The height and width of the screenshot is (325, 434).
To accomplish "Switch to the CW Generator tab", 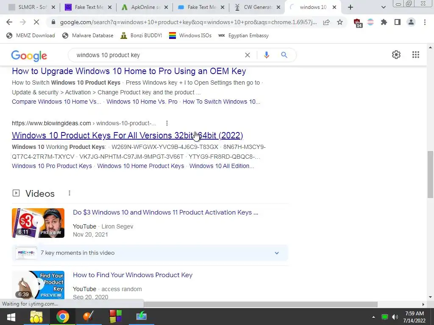I will pyautogui.click(x=258, y=7).
